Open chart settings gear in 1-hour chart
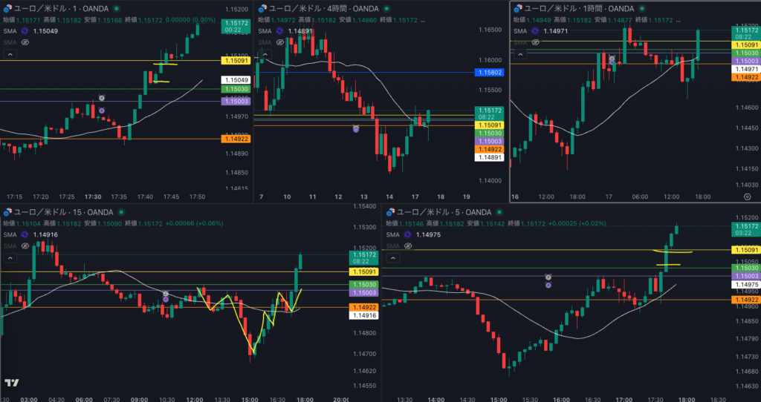The height and width of the screenshot is (402, 761). coord(747,197)
